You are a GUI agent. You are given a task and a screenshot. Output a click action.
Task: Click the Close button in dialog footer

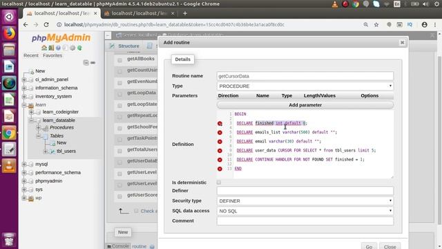(390, 246)
